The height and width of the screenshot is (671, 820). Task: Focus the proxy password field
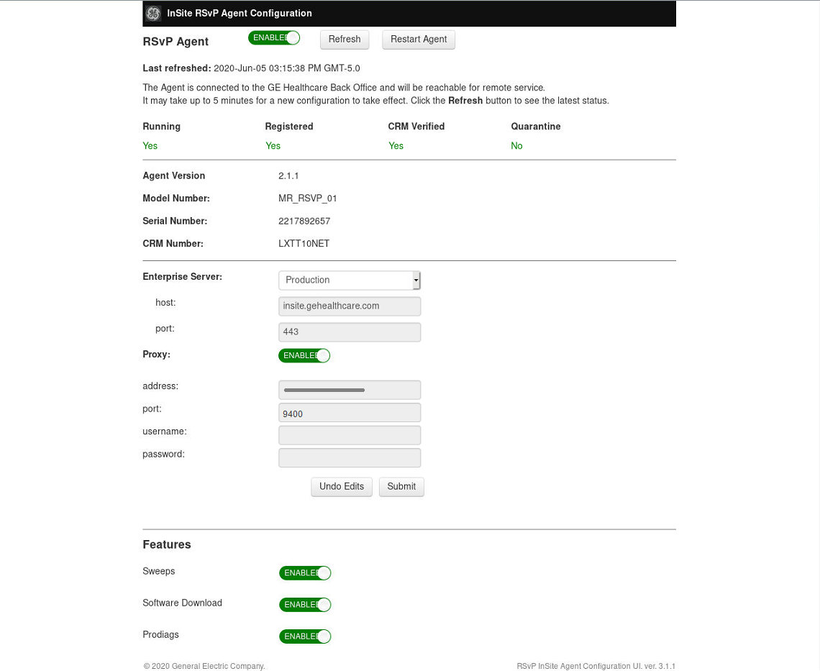pyautogui.click(x=350, y=458)
